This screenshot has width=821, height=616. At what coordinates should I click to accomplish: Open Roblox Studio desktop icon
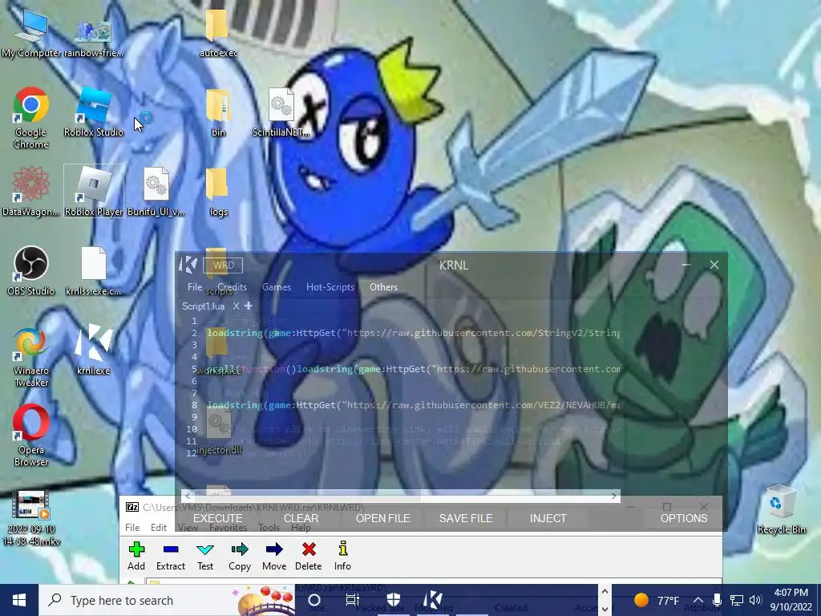click(x=94, y=112)
